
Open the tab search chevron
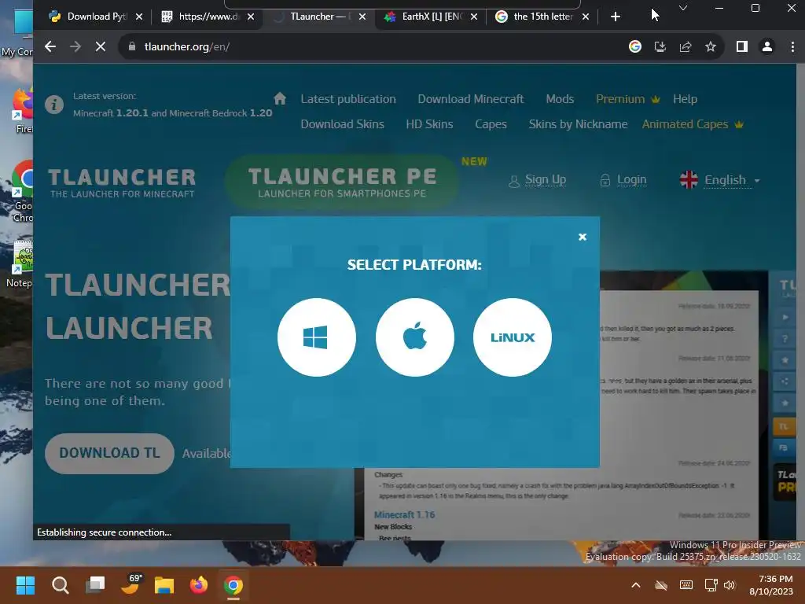683,8
